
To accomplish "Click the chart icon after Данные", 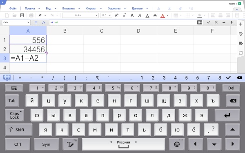I will click(159, 9).
